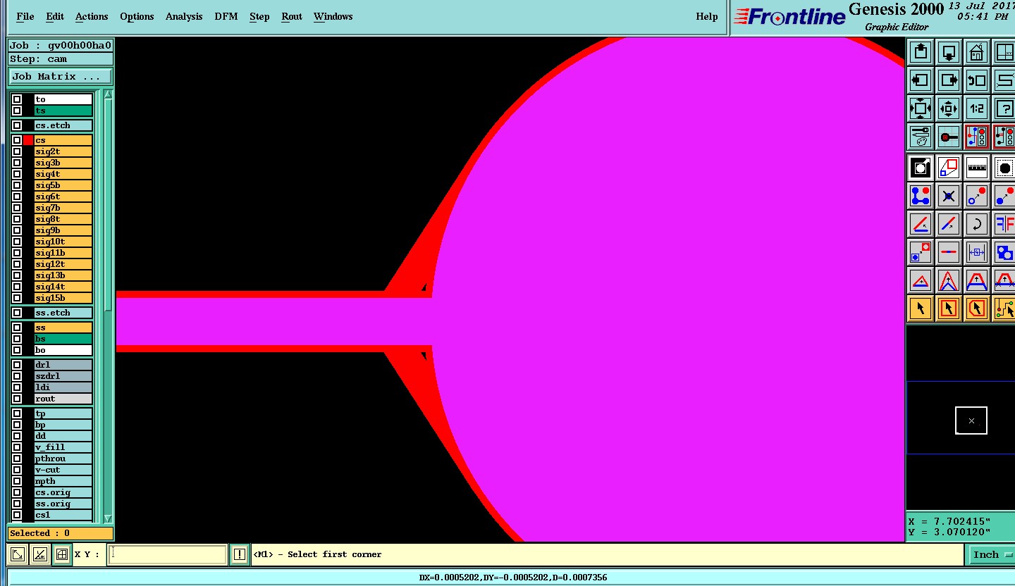Screen dimensions: 1015x586
Task: Click the diagonal arrow box icon beside X Y
Action: tap(18, 554)
